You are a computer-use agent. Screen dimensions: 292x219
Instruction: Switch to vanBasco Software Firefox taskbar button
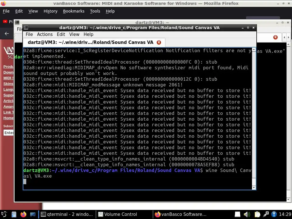(x=181, y=214)
